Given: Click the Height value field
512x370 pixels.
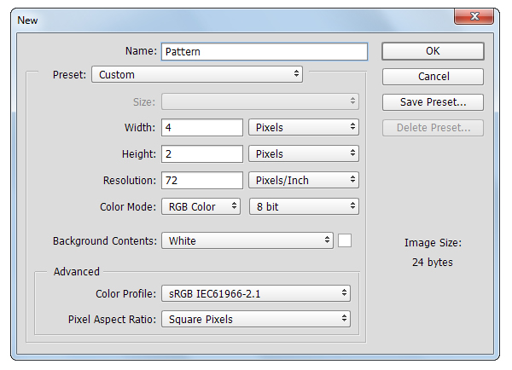Looking at the screenshot, I should [x=202, y=154].
